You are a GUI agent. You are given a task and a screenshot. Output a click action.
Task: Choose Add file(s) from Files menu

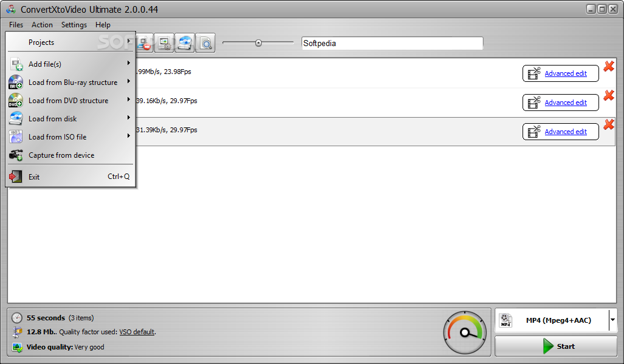(x=71, y=64)
